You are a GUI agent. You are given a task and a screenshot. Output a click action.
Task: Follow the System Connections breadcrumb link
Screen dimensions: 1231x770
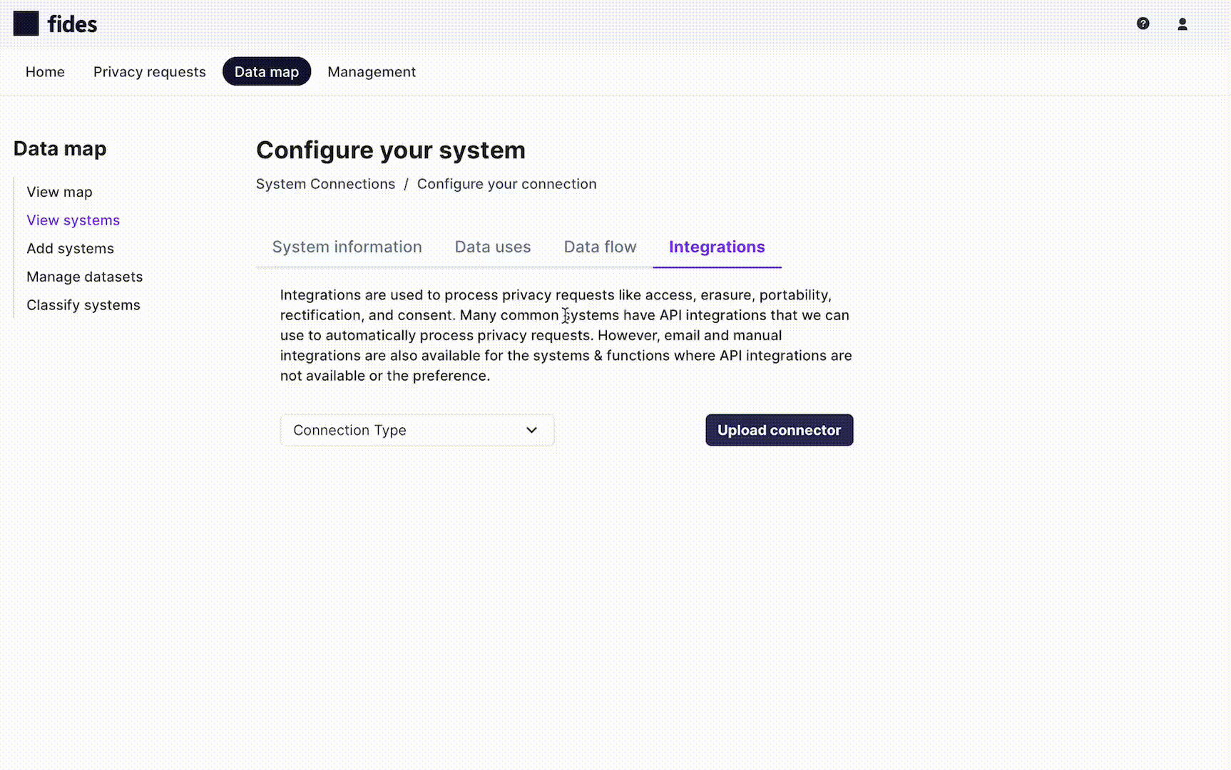[325, 184]
